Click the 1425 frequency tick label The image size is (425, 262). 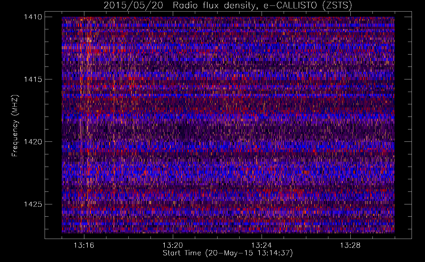33,204
